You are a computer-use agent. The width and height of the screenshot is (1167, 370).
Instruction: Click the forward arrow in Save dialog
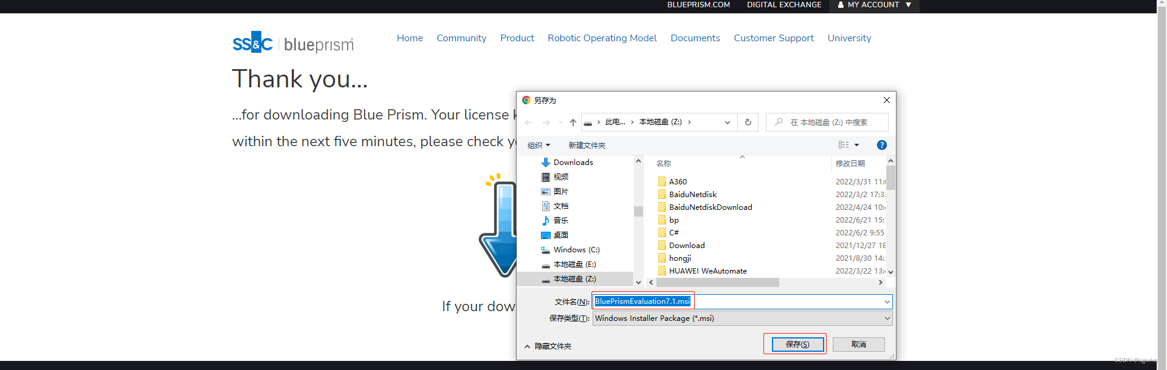[x=546, y=123]
